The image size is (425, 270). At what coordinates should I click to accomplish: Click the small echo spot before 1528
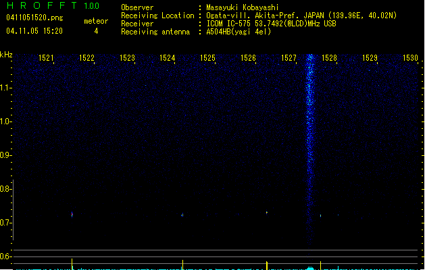[x=321, y=215]
